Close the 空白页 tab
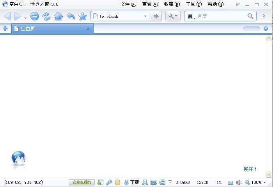 click(x=88, y=29)
